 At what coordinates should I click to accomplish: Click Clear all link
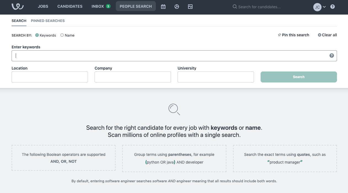(327, 35)
